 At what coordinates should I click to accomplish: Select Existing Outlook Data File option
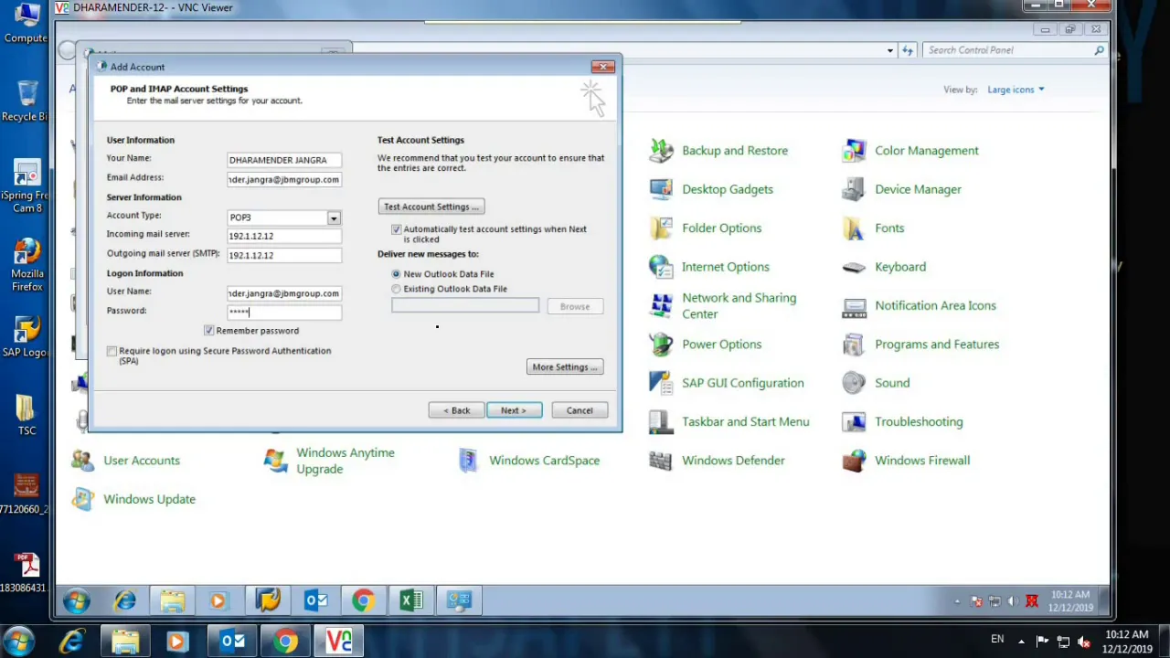pyautogui.click(x=396, y=289)
